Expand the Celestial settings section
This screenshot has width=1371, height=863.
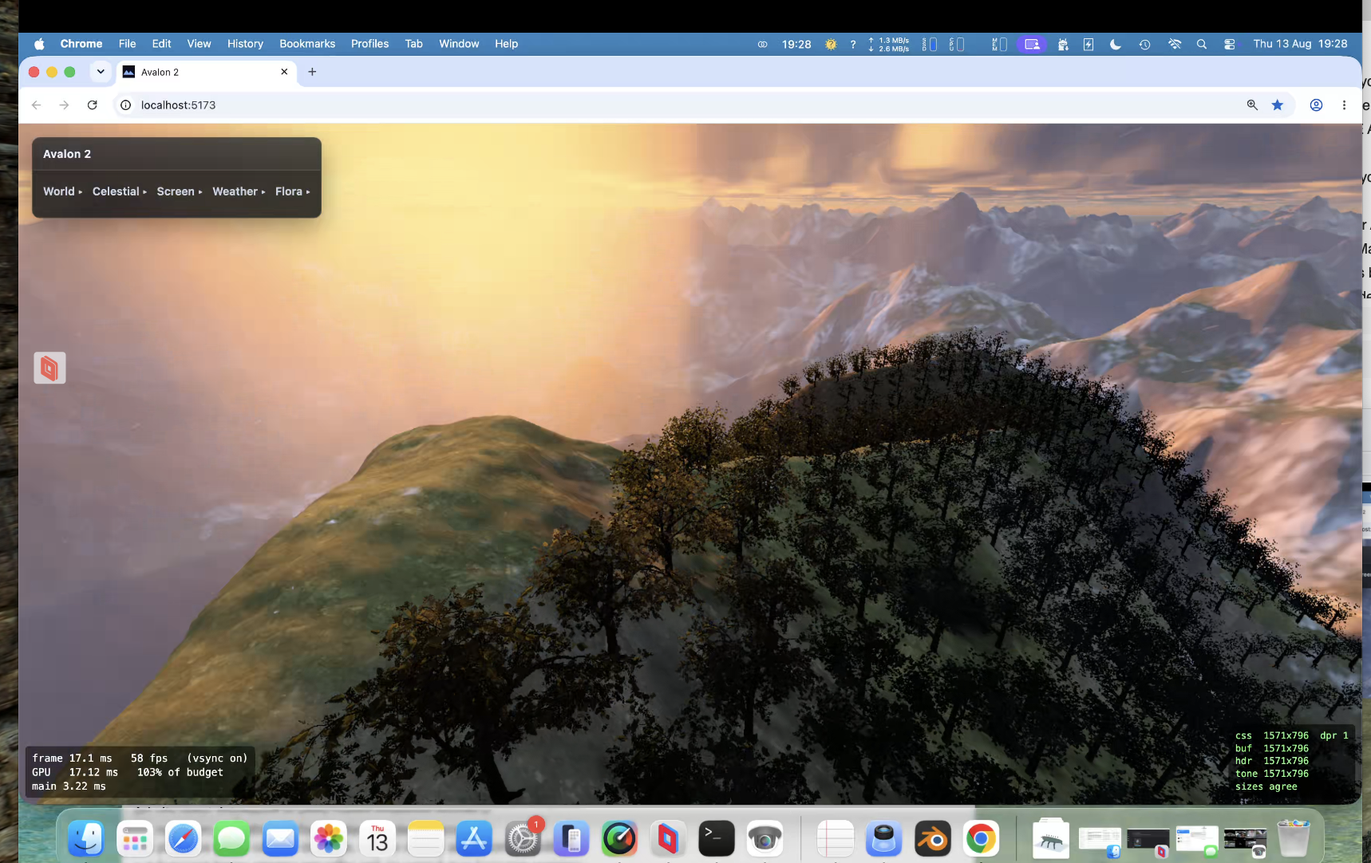(119, 191)
